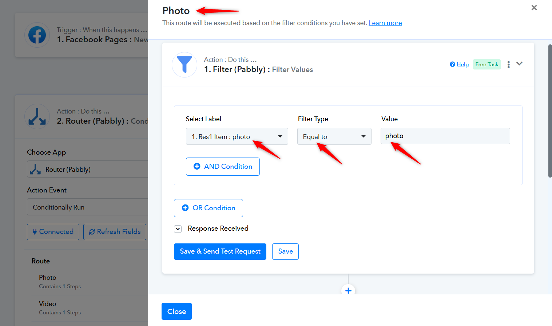Add an AND Condition

click(x=223, y=167)
